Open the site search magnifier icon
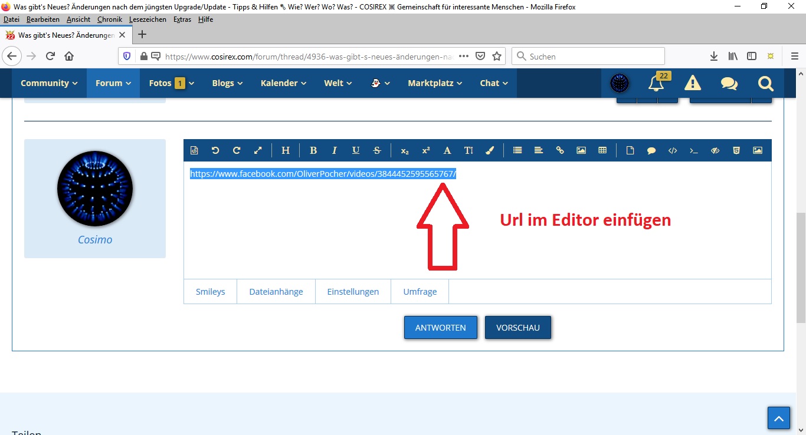 (x=765, y=83)
